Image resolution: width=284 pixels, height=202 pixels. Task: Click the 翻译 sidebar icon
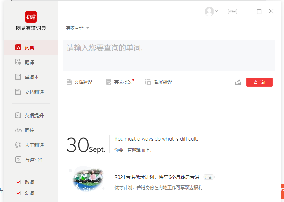(18, 62)
